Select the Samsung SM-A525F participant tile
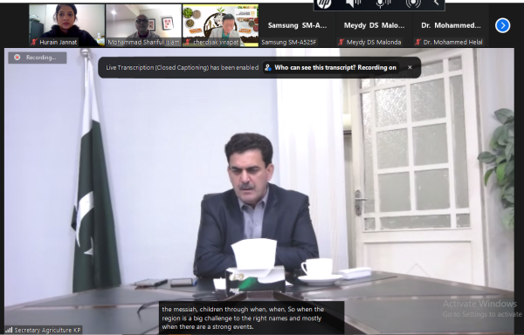This screenshot has width=524, height=335. tap(297, 25)
